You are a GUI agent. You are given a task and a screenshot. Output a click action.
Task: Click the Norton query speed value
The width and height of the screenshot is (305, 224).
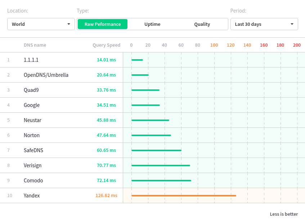pos(107,135)
